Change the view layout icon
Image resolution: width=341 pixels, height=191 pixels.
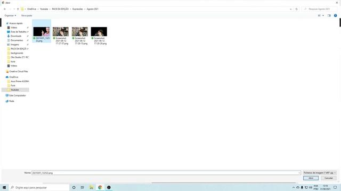319,15
